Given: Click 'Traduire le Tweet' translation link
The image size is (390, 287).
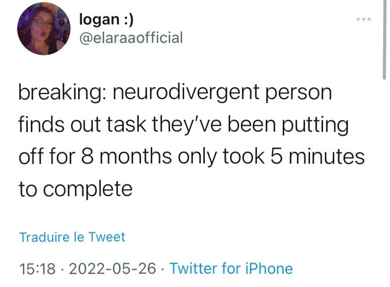Looking at the screenshot, I should pyautogui.click(x=72, y=237).
